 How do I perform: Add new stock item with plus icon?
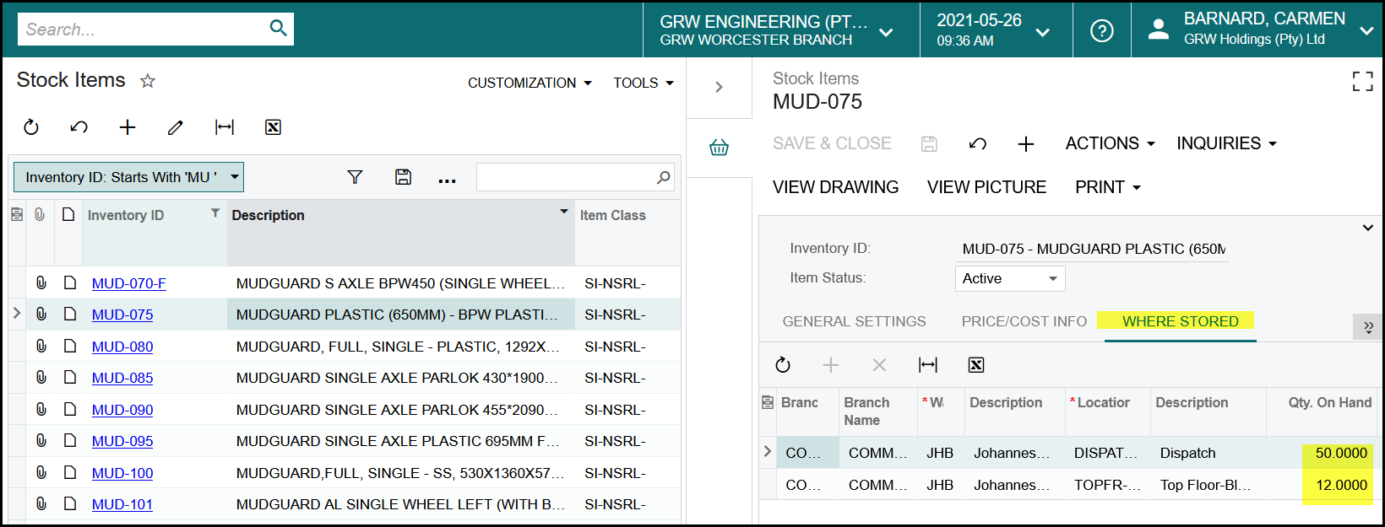point(128,127)
